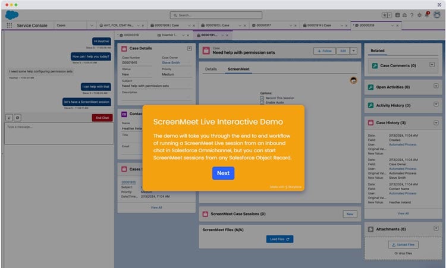The image size is (446, 268).
Task: Open the Favorites list dropdown arrow
Action: (390, 15)
